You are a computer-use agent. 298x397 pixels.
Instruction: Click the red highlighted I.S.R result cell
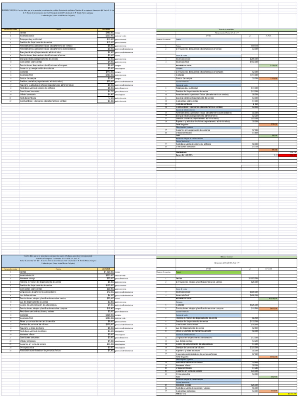(288, 155)
